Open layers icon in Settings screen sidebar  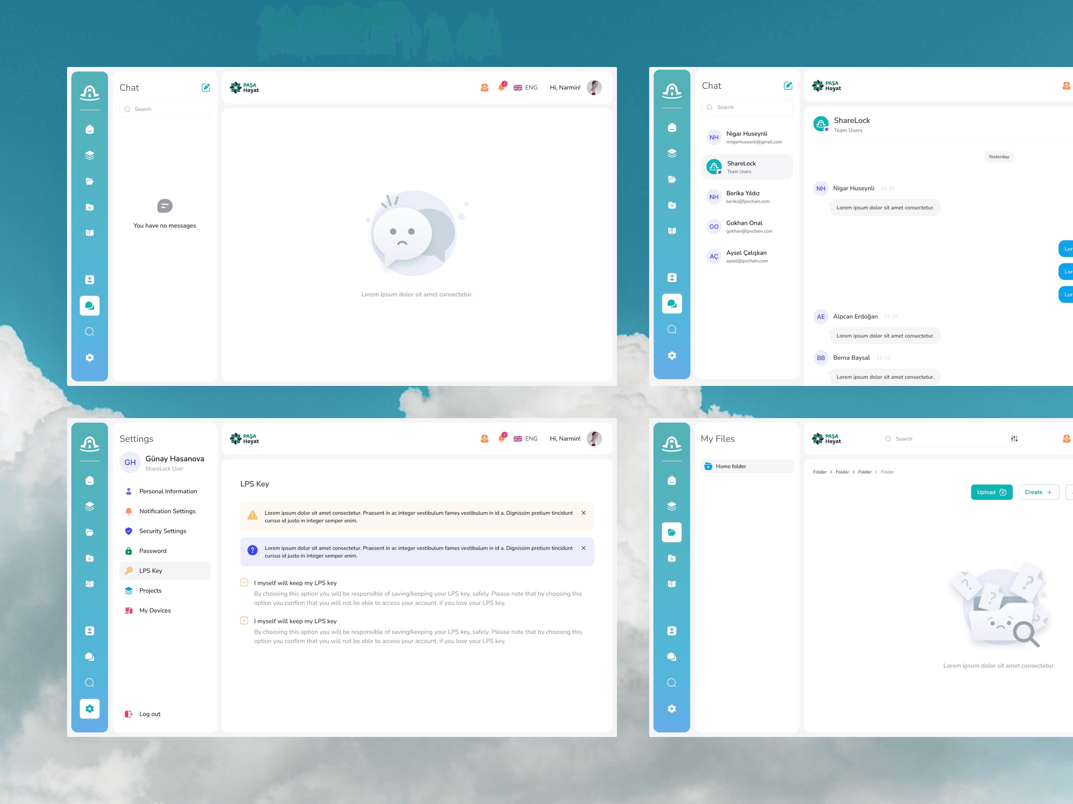[90, 507]
